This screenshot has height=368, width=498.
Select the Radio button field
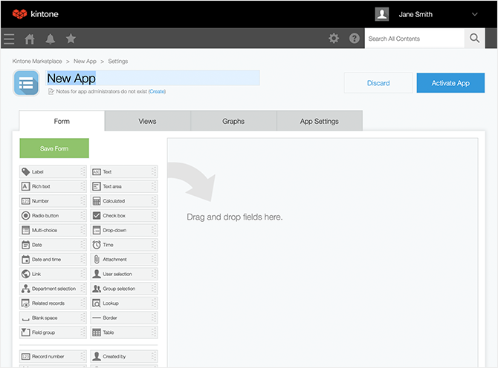coord(53,216)
